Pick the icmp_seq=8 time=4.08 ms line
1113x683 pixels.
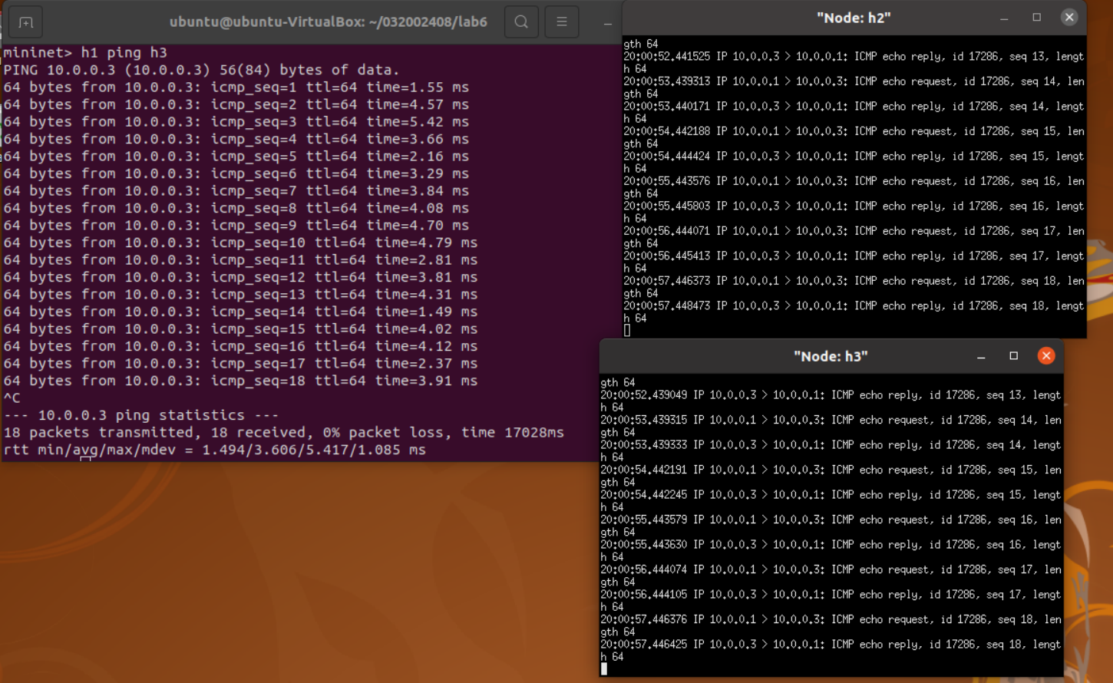point(236,208)
